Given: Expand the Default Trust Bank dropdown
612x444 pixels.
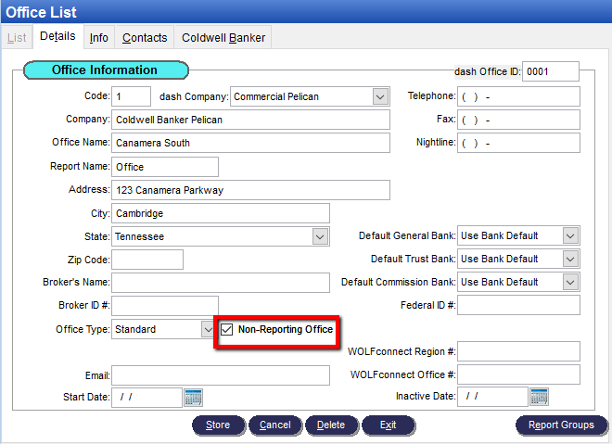Looking at the screenshot, I should (x=570, y=259).
